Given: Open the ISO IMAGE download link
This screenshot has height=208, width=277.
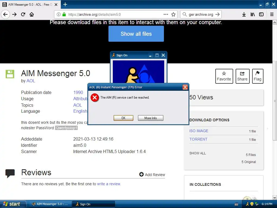Looking at the screenshot, I should point(199,131).
